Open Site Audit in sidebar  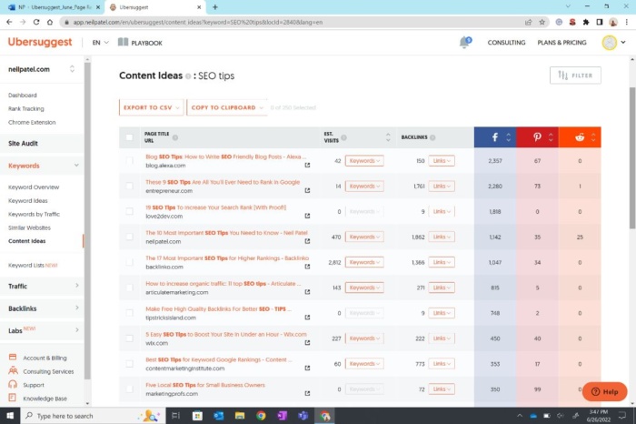[x=23, y=143]
